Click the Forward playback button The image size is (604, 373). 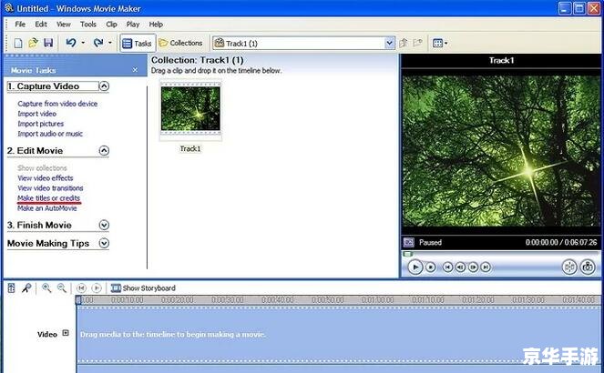click(x=486, y=267)
